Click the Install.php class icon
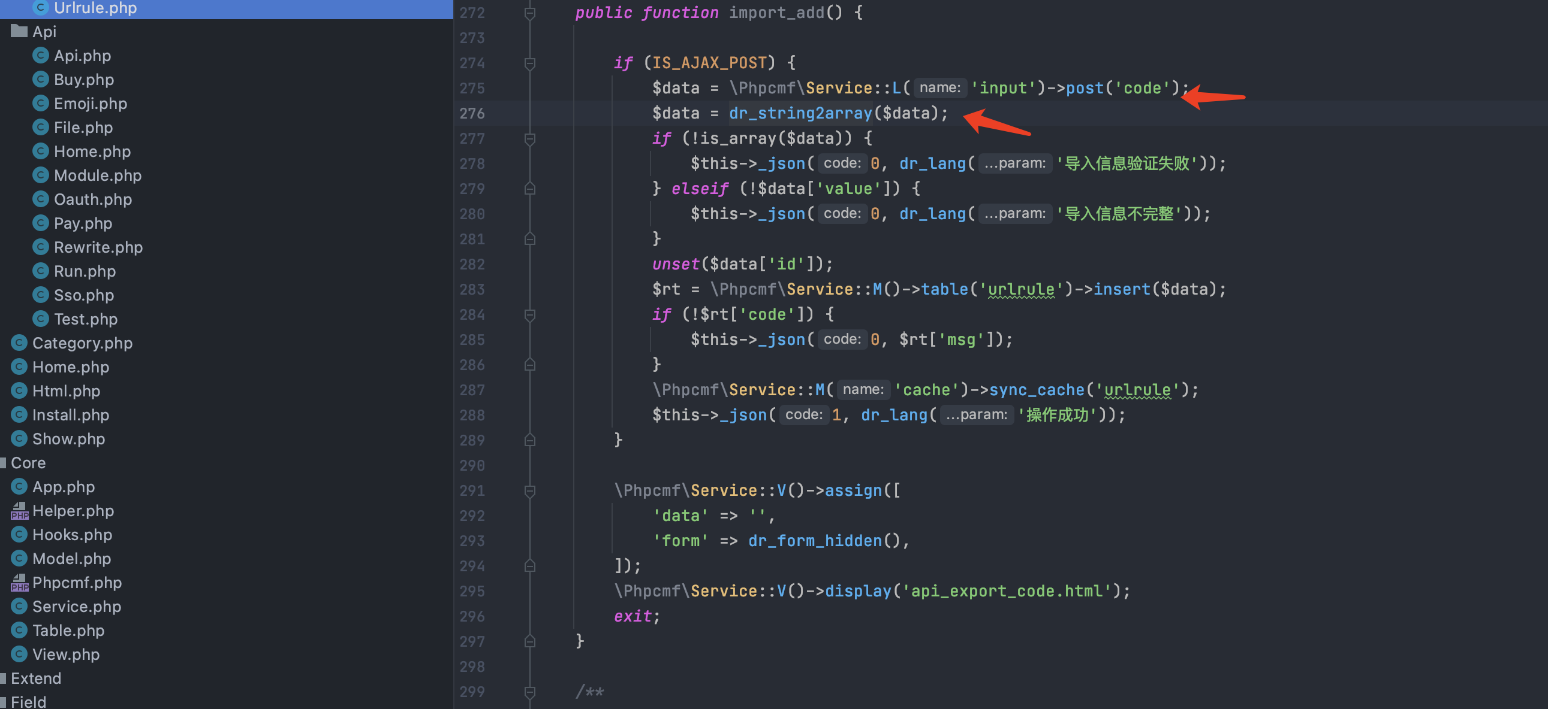1548x709 pixels. (x=19, y=415)
